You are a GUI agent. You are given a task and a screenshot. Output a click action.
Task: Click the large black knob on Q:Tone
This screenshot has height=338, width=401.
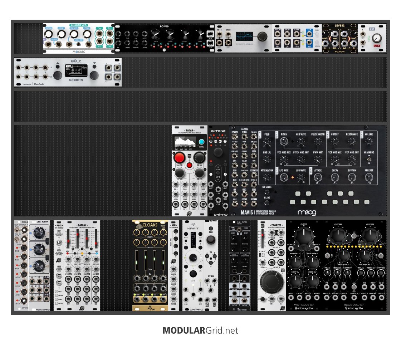point(218,152)
